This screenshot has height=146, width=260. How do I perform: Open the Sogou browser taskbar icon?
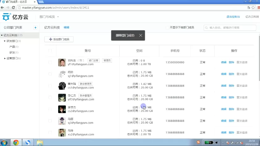(x=28, y=142)
